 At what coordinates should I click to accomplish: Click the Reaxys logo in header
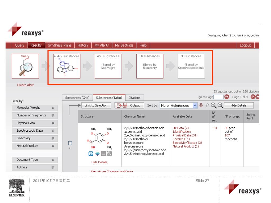26,30
